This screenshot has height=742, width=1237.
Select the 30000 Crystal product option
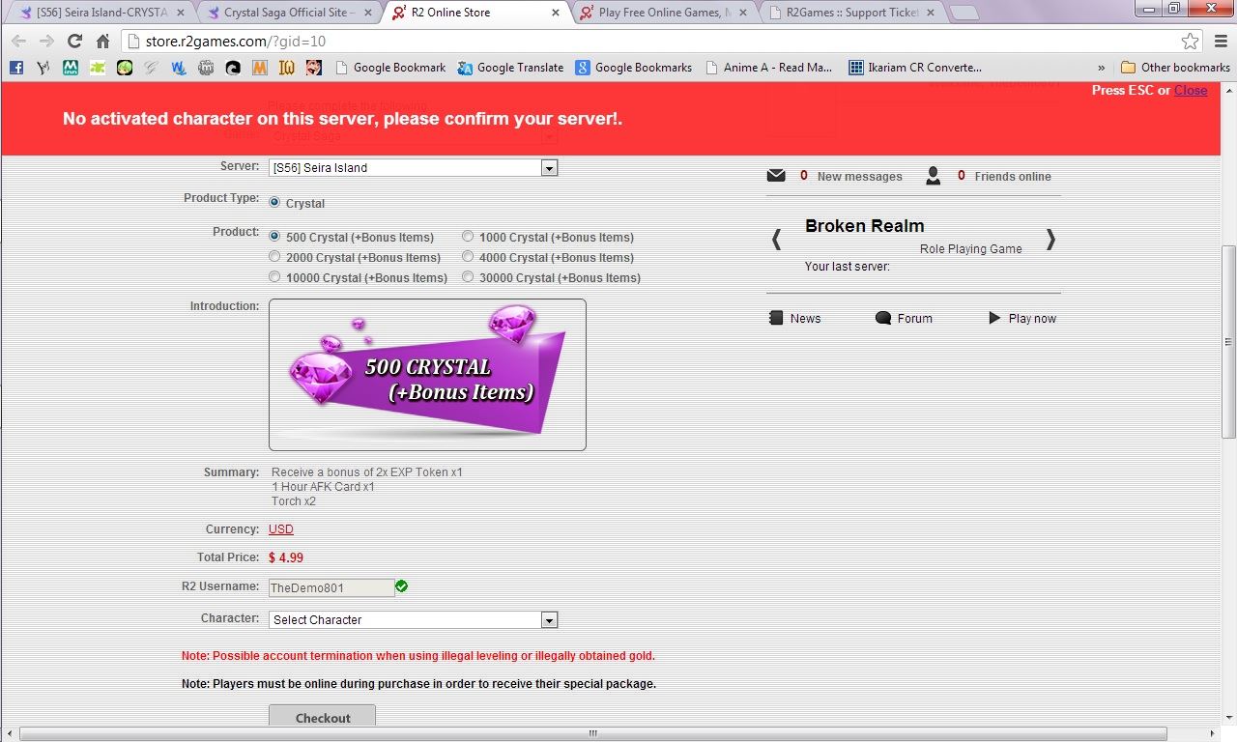468,277
